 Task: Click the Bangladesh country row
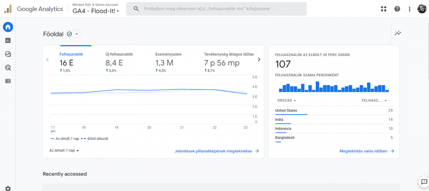tap(334, 138)
